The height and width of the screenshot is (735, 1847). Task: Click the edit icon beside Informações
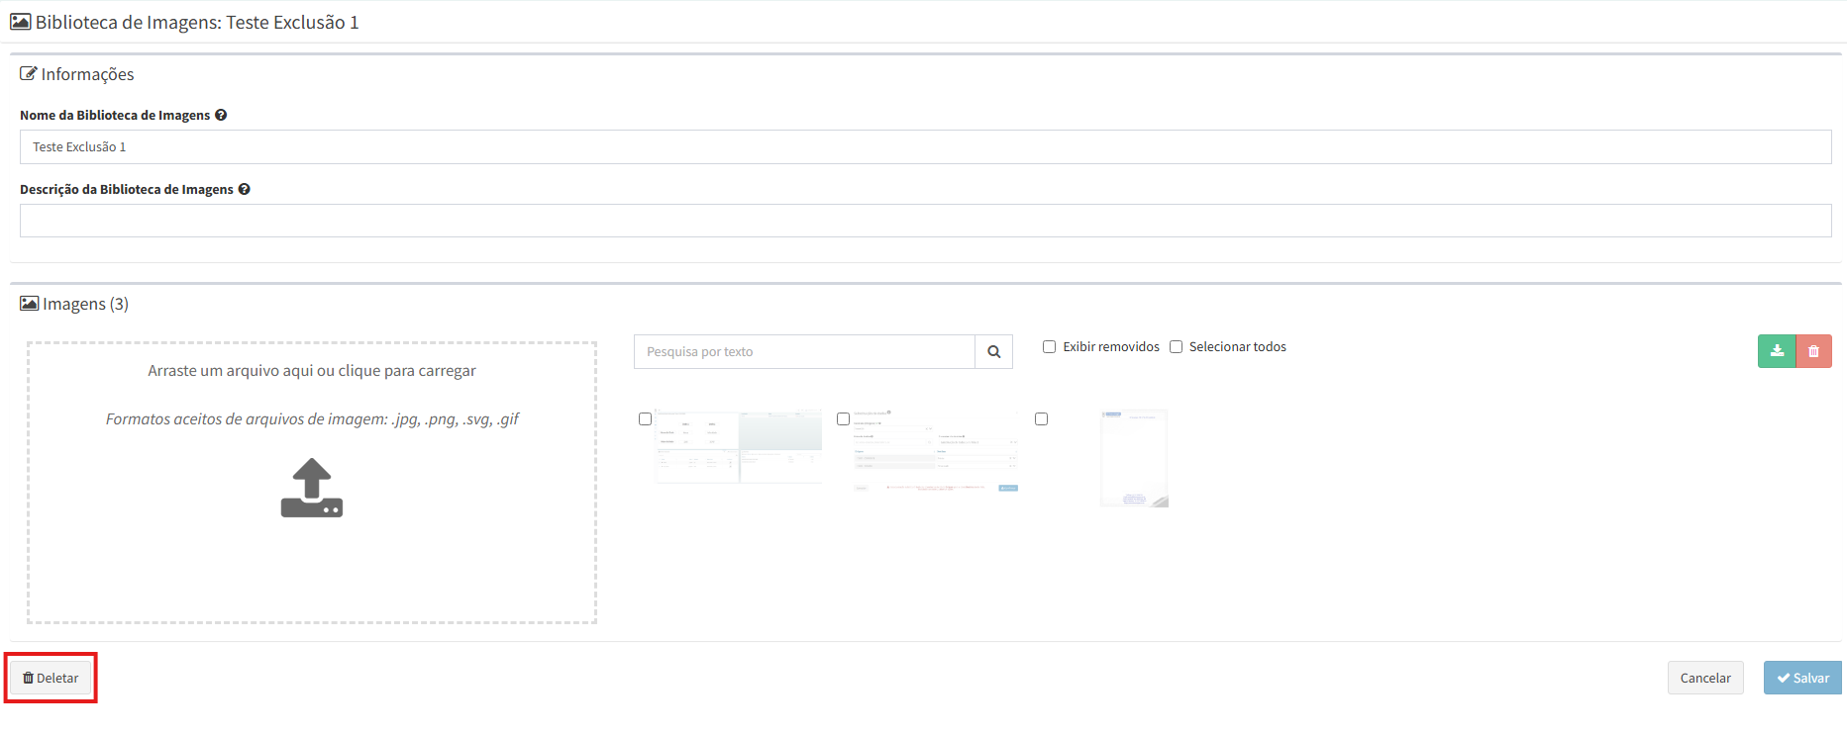(x=29, y=74)
